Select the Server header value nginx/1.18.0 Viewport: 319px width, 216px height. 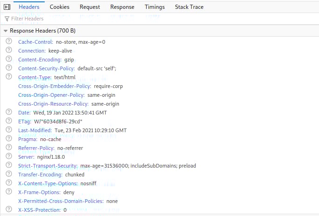pyautogui.click(x=51, y=157)
